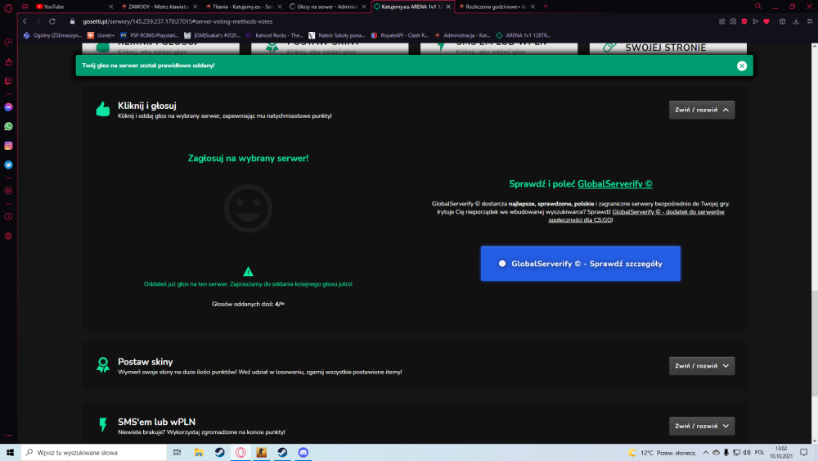
Task: Click smiley face vote icon
Action: 249,208
